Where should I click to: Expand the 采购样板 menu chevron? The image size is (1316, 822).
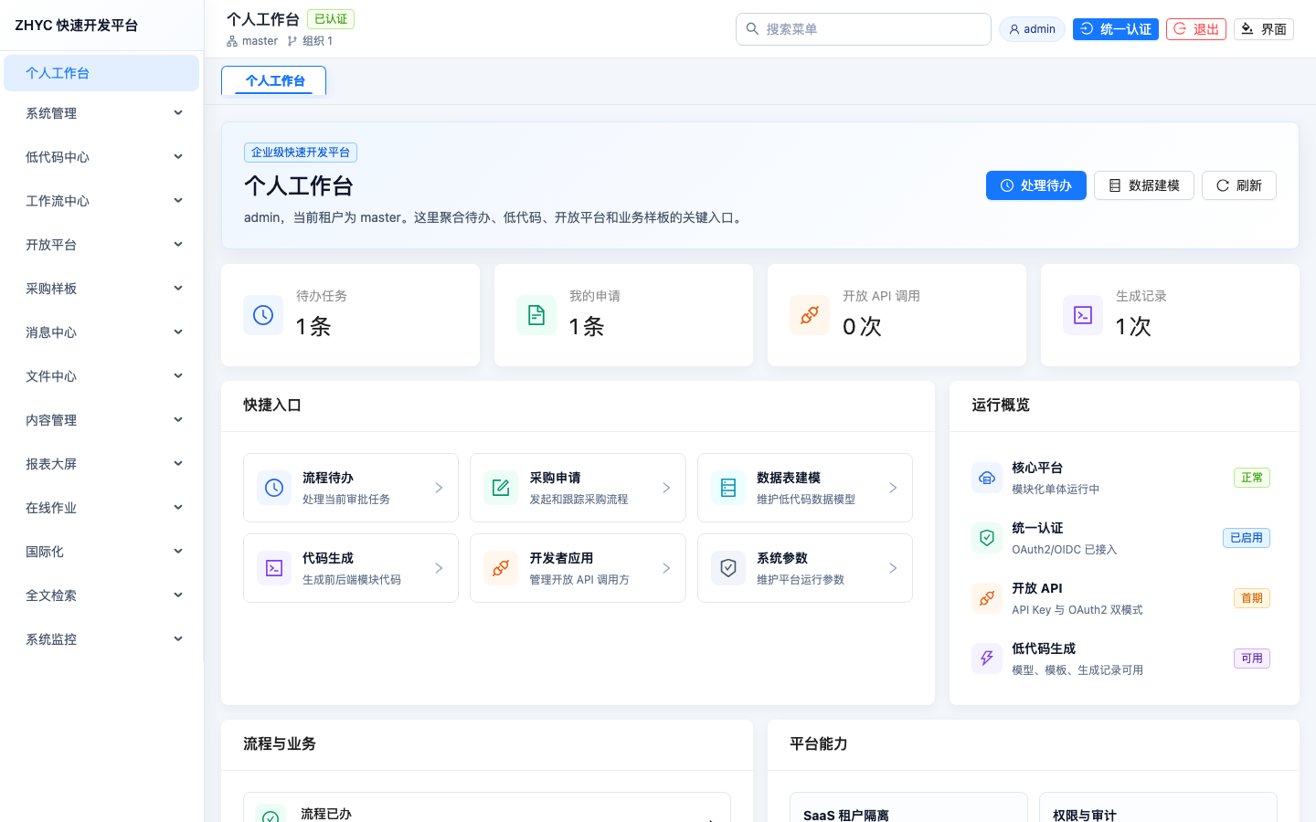(178, 289)
